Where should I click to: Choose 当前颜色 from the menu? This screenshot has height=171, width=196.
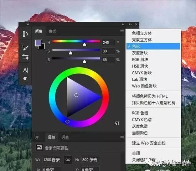pyautogui.click(x=153, y=133)
